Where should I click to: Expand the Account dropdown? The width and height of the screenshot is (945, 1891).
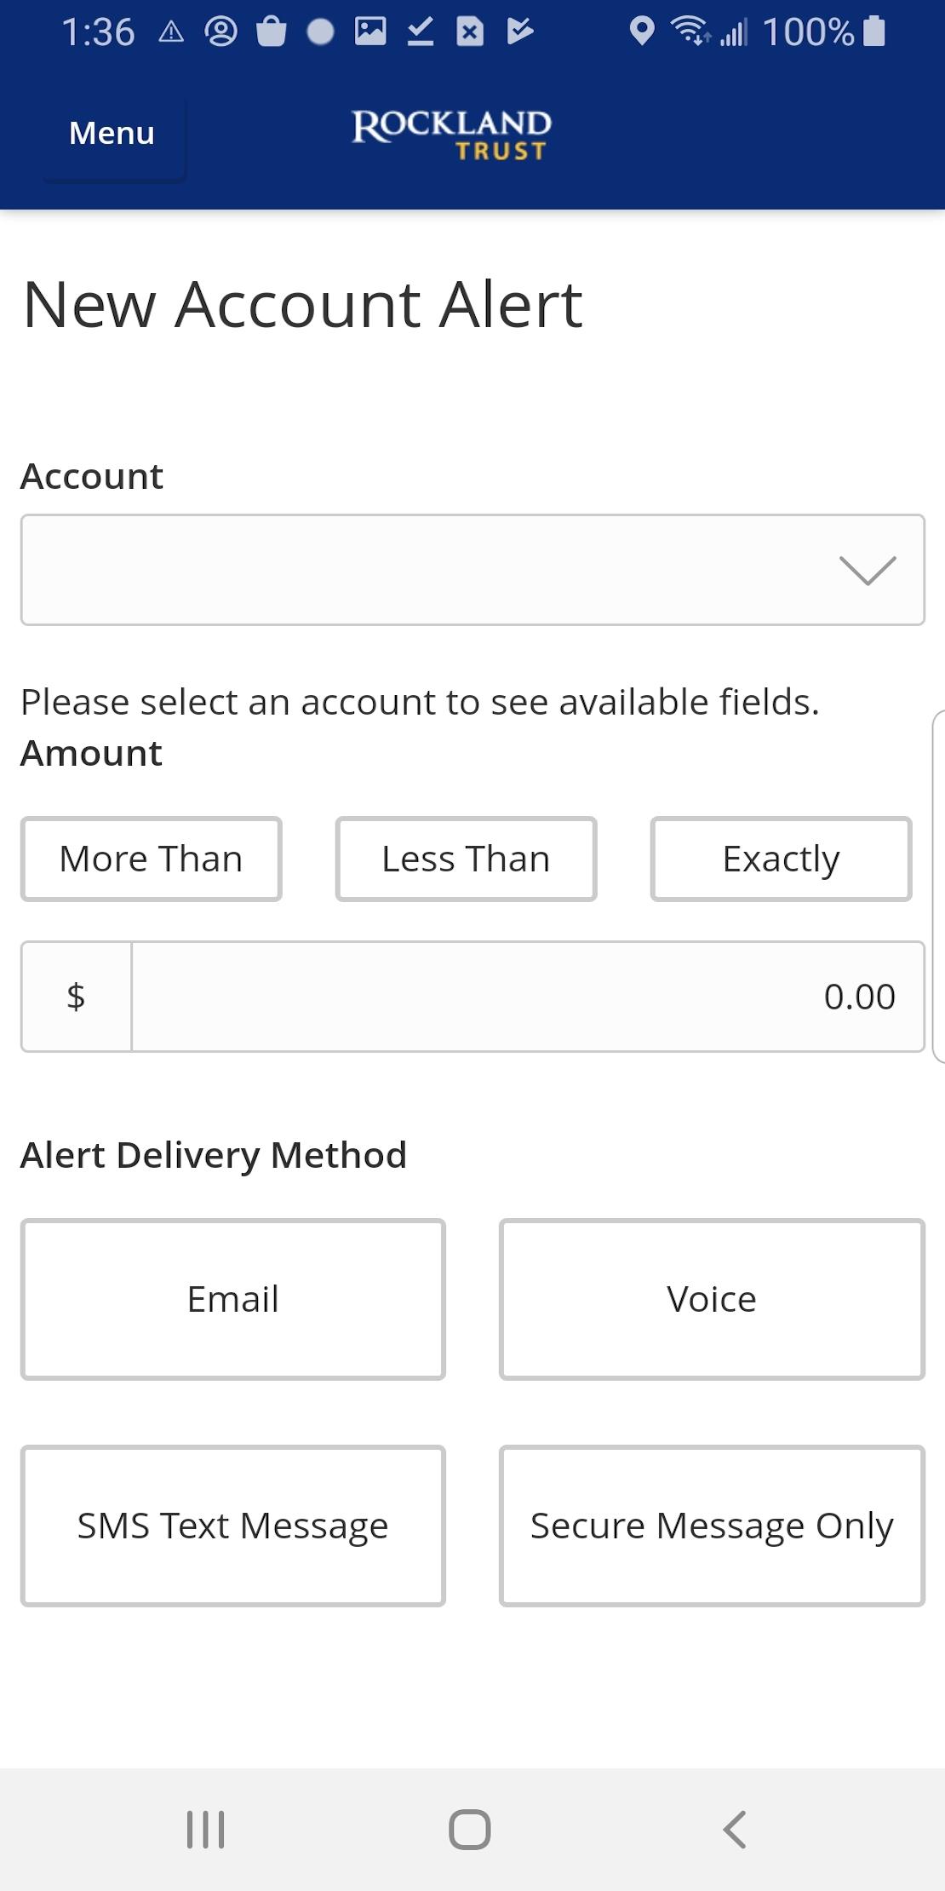coord(472,570)
